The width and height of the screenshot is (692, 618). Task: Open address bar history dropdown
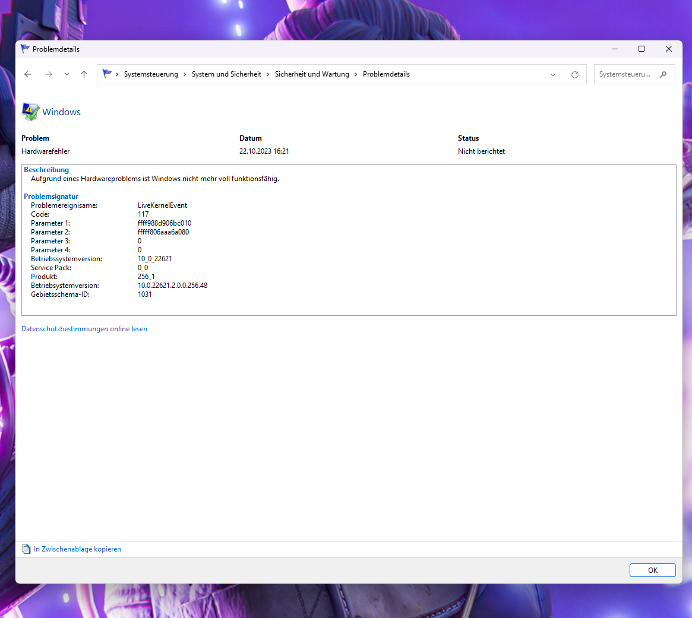pos(553,75)
